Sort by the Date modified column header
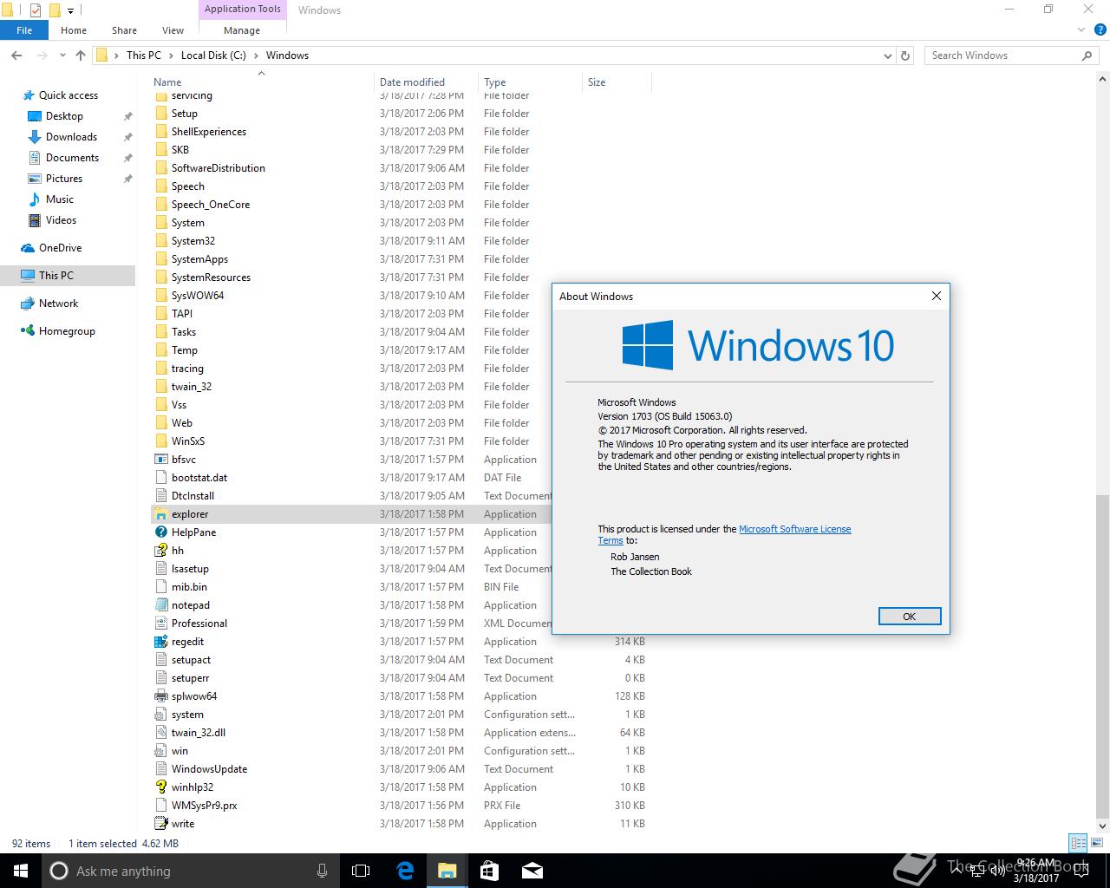The height and width of the screenshot is (888, 1110). 426,82
